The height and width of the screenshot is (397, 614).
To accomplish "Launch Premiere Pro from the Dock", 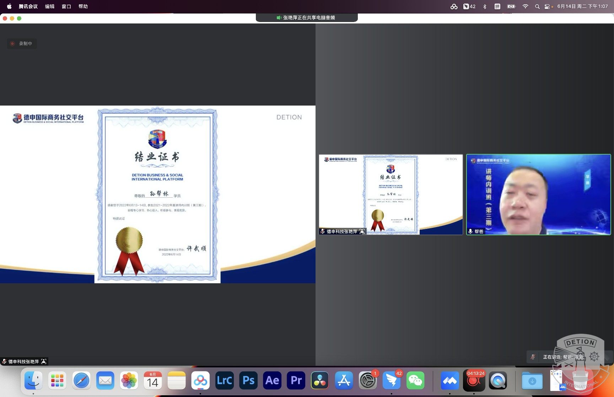I will click(x=296, y=381).
